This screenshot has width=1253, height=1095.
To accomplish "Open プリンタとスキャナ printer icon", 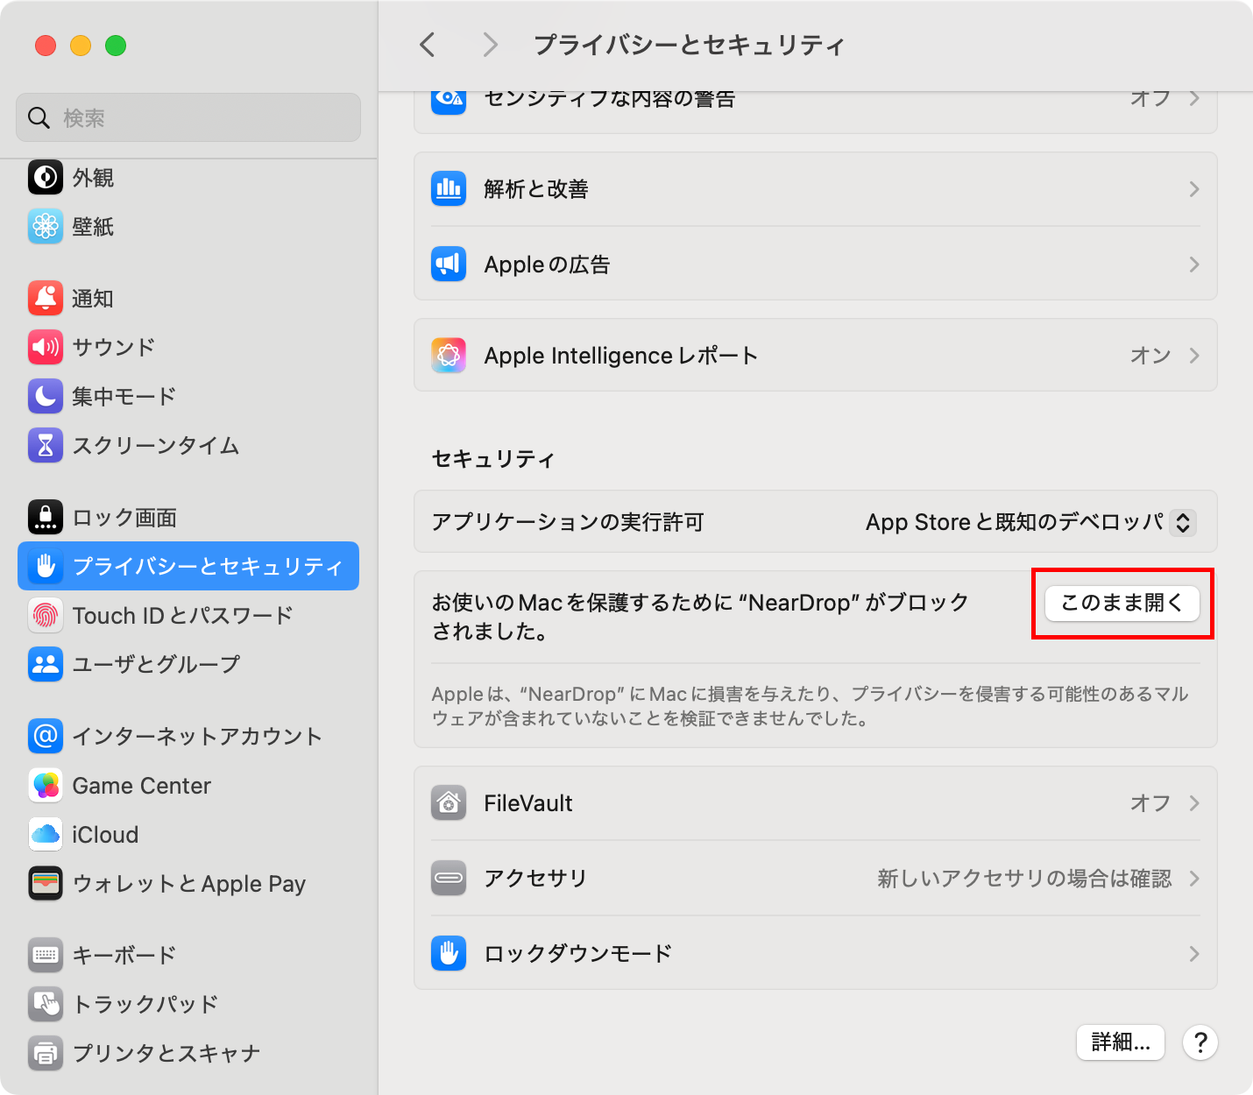I will [x=46, y=1053].
